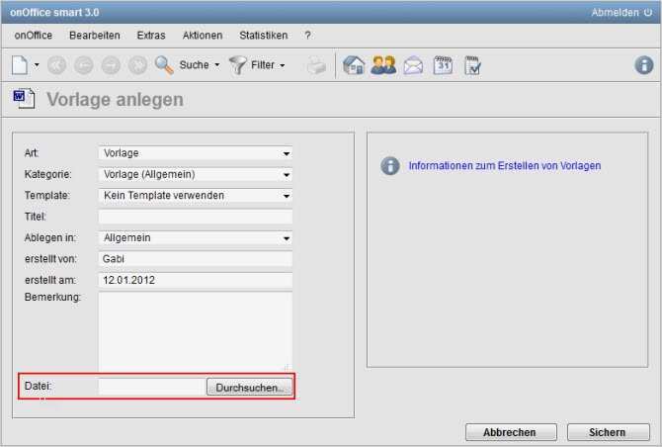Open the Bearbeiten menu
This screenshot has width=662, height=447.
click(95, 36)
